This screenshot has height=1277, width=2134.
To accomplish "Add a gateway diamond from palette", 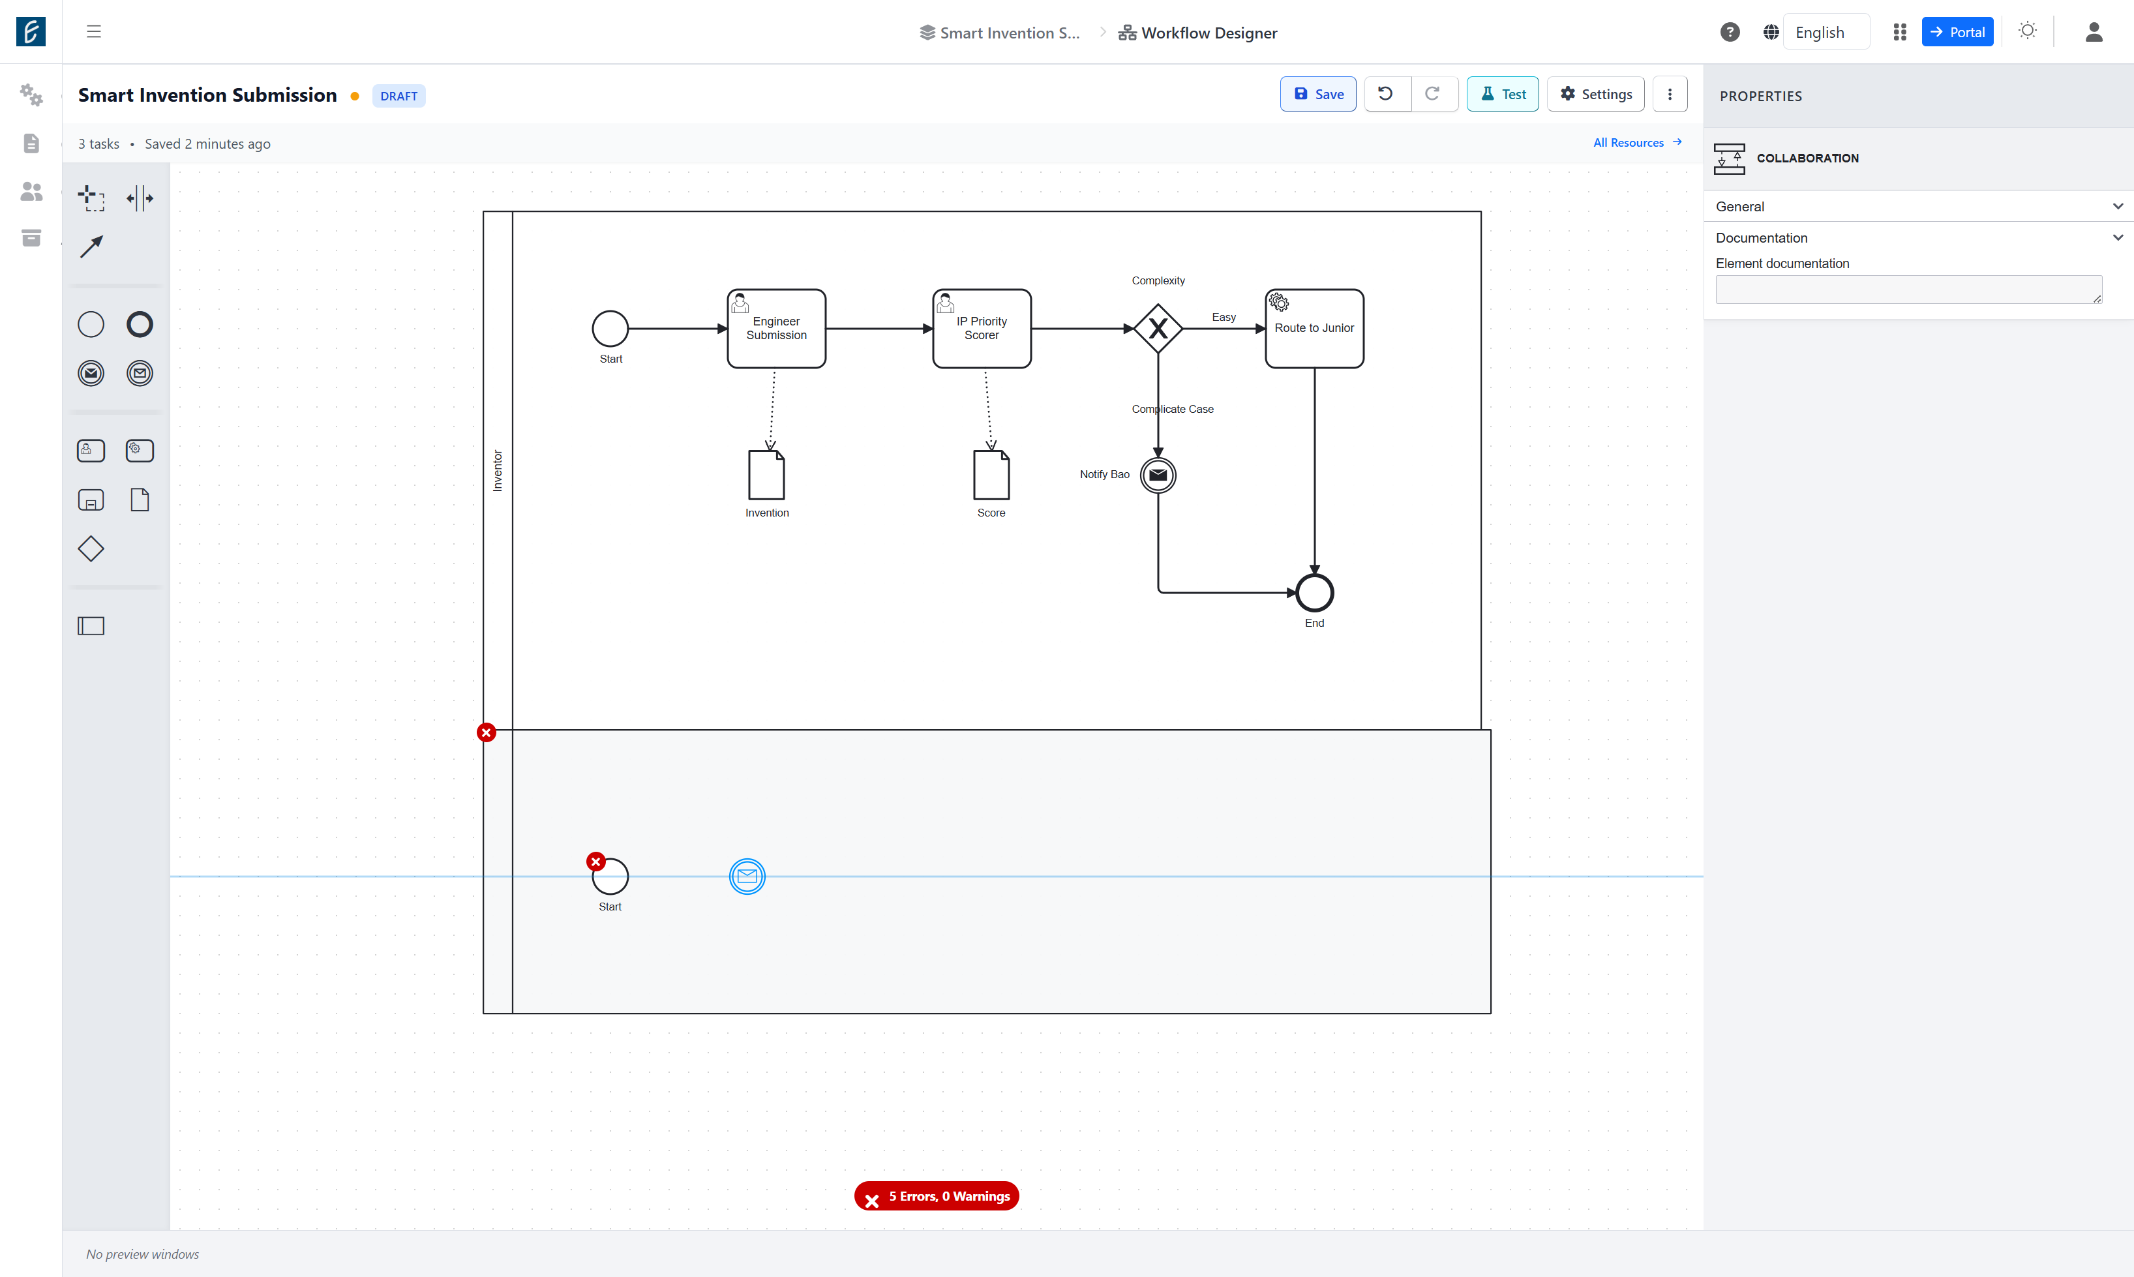I will click(x=91, y=549).
